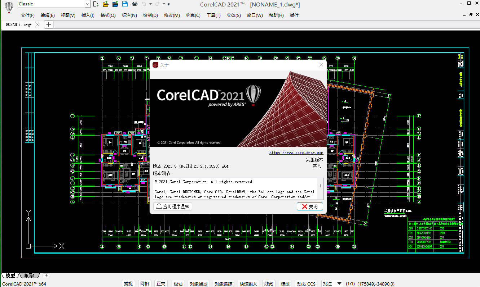
Task: Open the 绘制(D) menu
Action: click(150, 15)
